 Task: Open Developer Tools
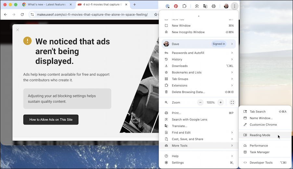click(265, 162)
